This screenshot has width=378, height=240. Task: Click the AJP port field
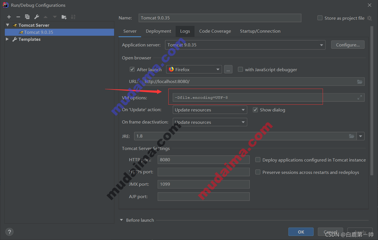pos(204,197)
